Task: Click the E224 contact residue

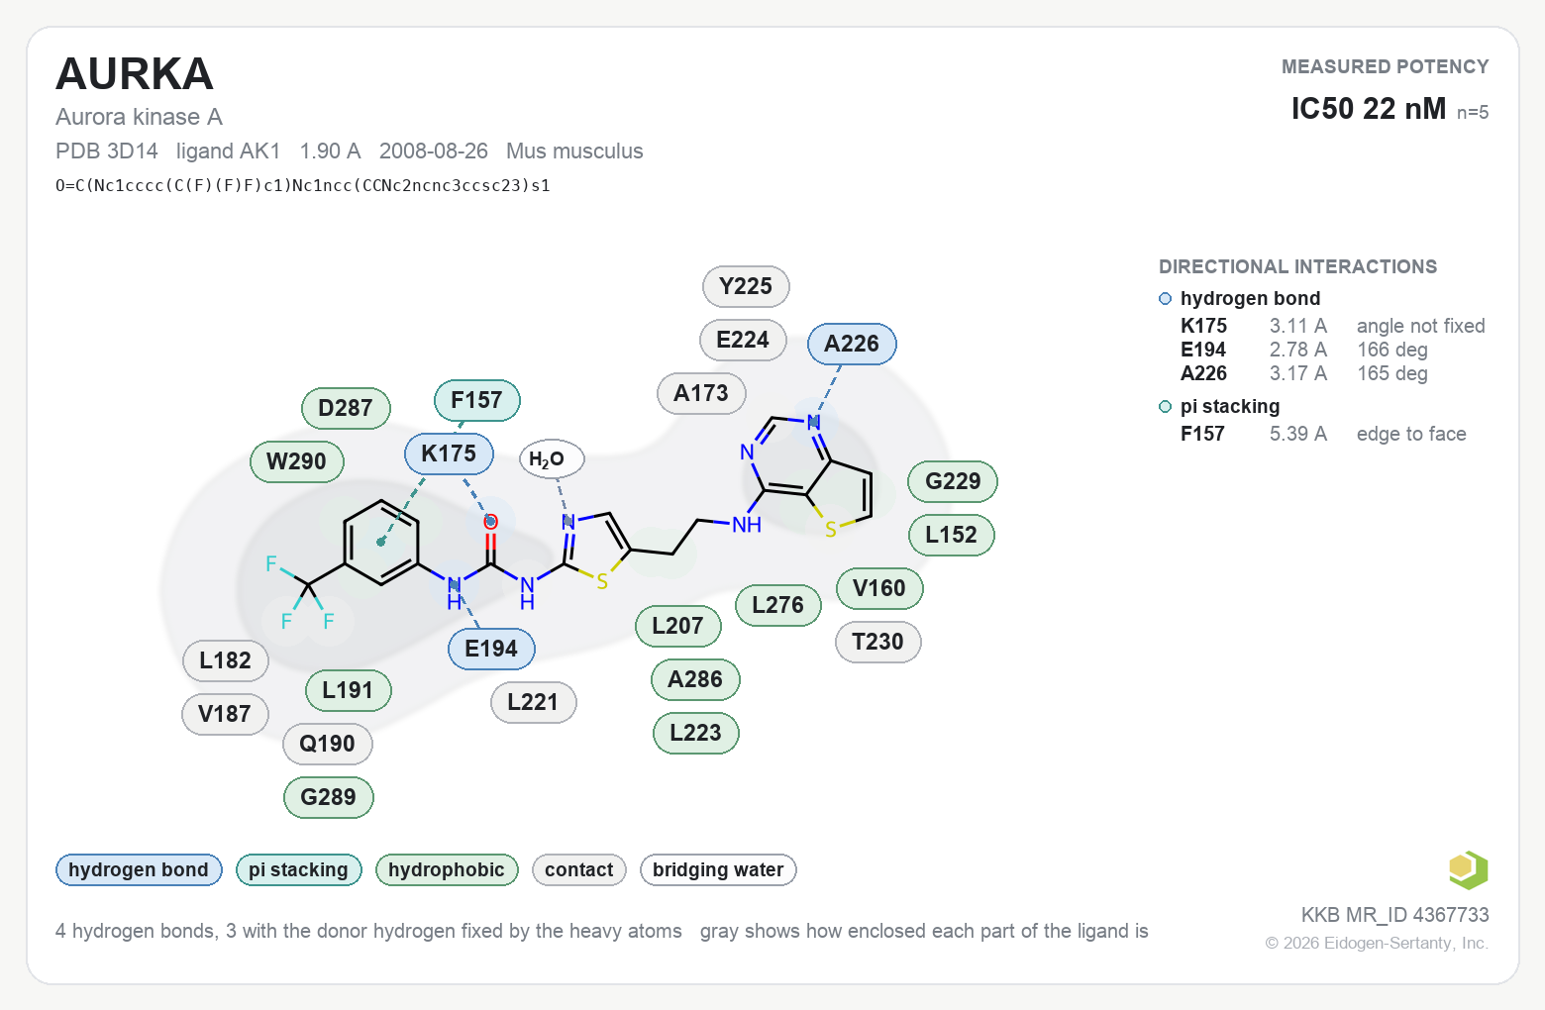Action: tap(743, 340)
